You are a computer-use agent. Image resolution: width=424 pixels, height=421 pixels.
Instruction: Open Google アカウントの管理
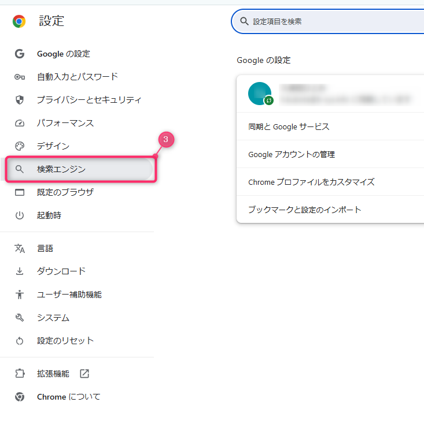click(292, 154)
